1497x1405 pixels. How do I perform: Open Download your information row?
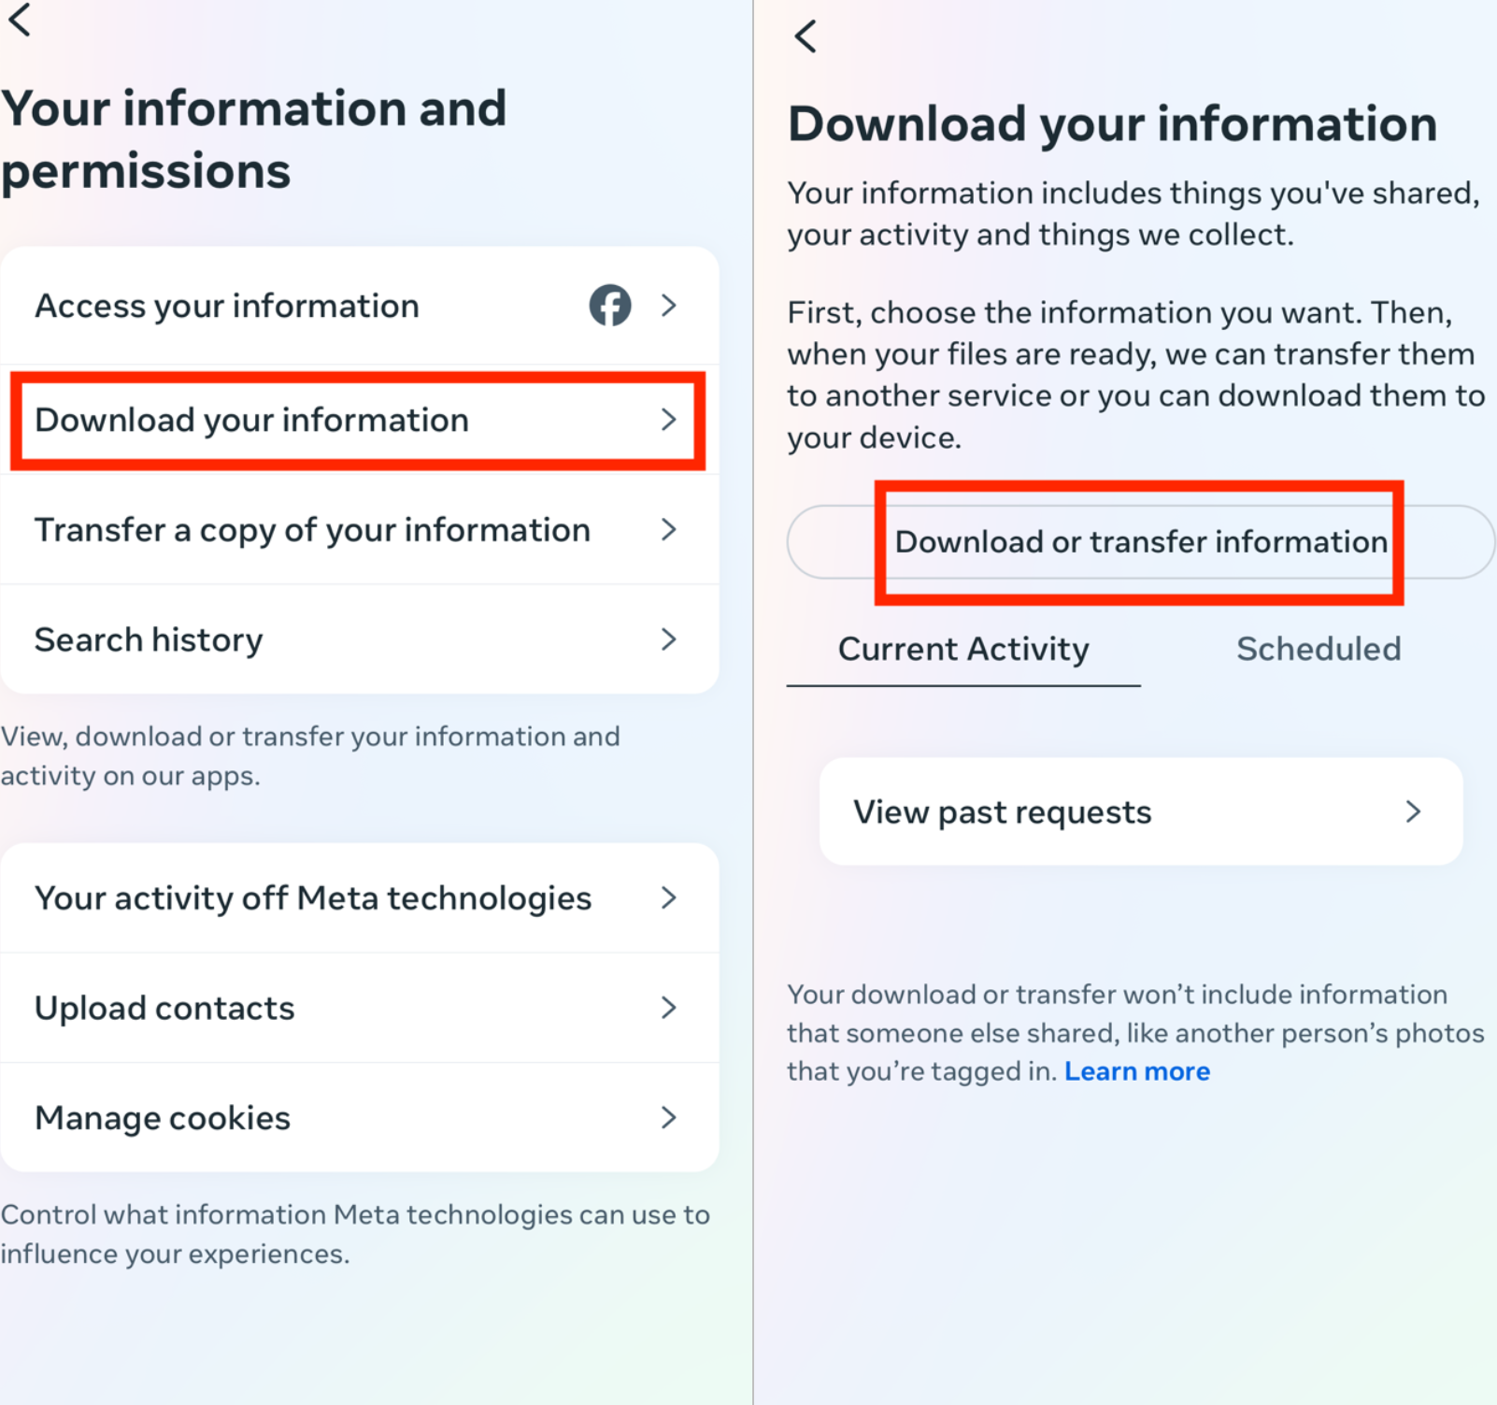(x=252, y=421)
